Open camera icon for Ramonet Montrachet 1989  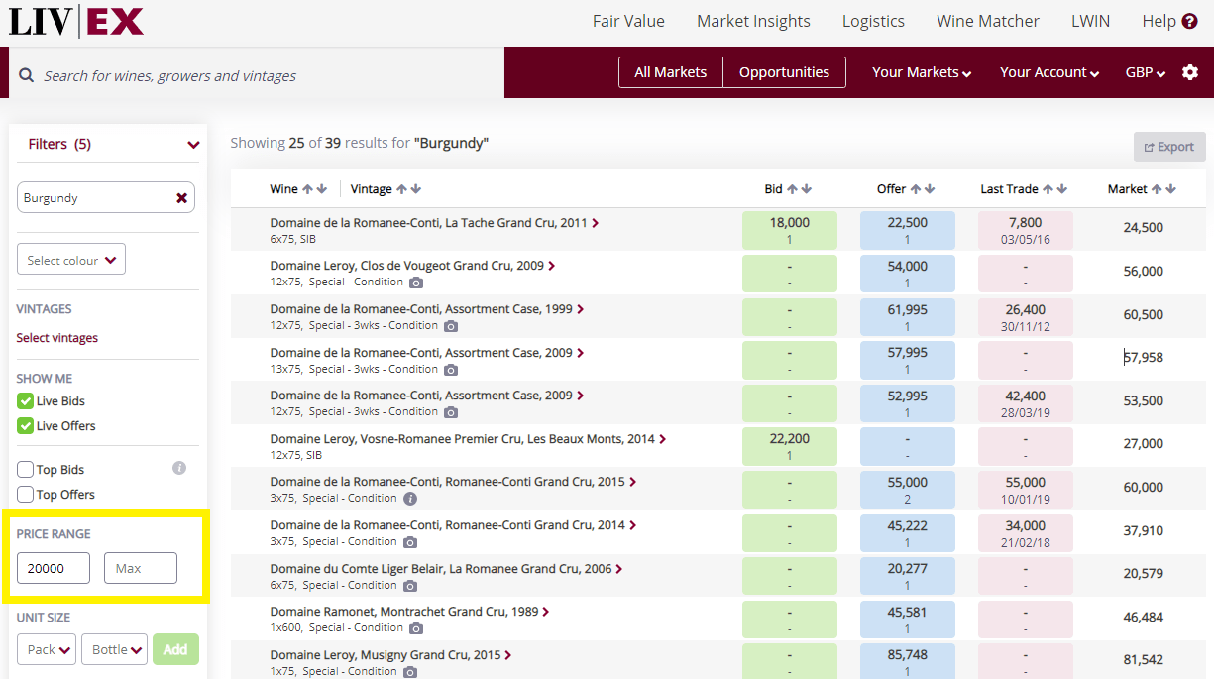pyautogui.click(x=416, y=628)
